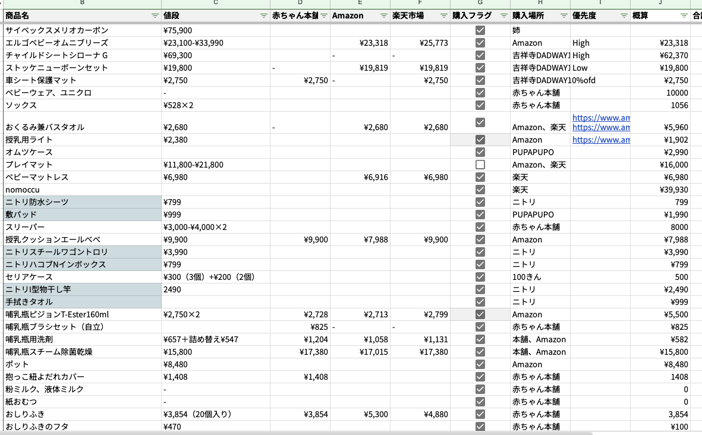Open filter for 商品名 column
Screen dimensions: 702x435
coord(155,15)
